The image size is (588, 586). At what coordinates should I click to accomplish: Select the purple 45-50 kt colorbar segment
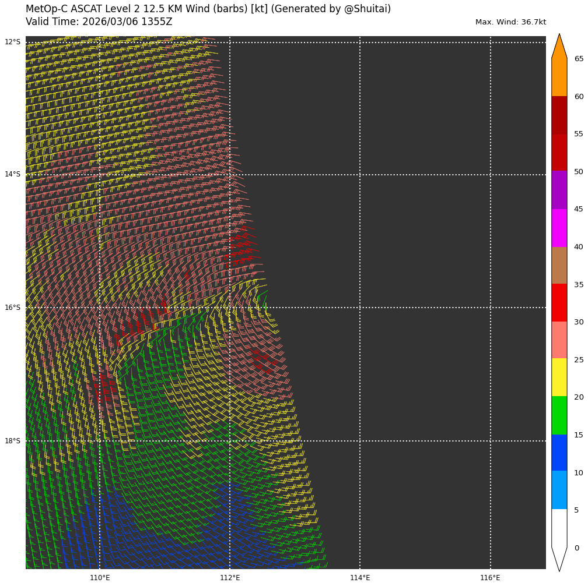(559, 190)
